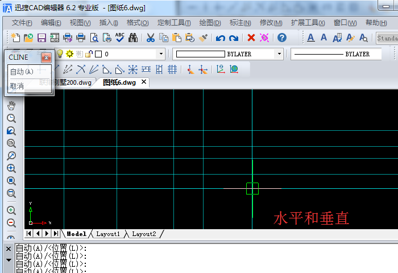Jump to first layout tab arrow
The height and width of the screenshot is (273, 398).
[x=28, y=233]
